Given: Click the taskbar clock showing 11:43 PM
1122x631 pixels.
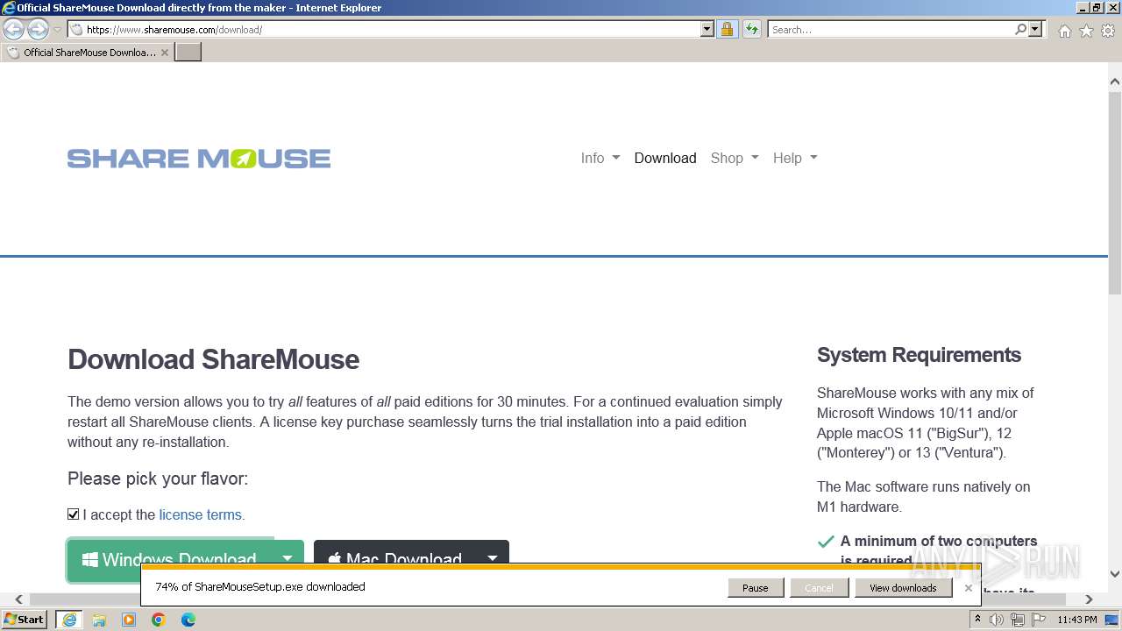Looking at the screenshot, I should pos(1077,620).
